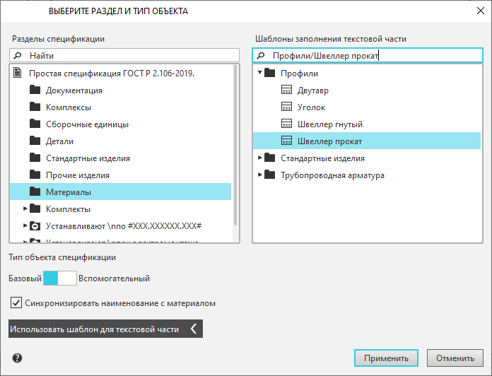This screenshot has height=376, width=492.
Task: Click the Документация folder icon
Action: click(x=35, y=90)
